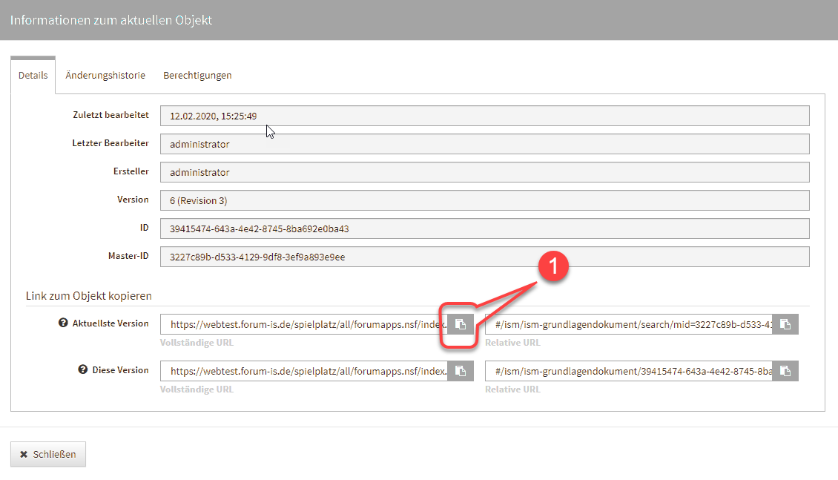The width and height of the screenshot is (838, 480).
Task: Click into the Master-ID field
Action: click(484, 257)
